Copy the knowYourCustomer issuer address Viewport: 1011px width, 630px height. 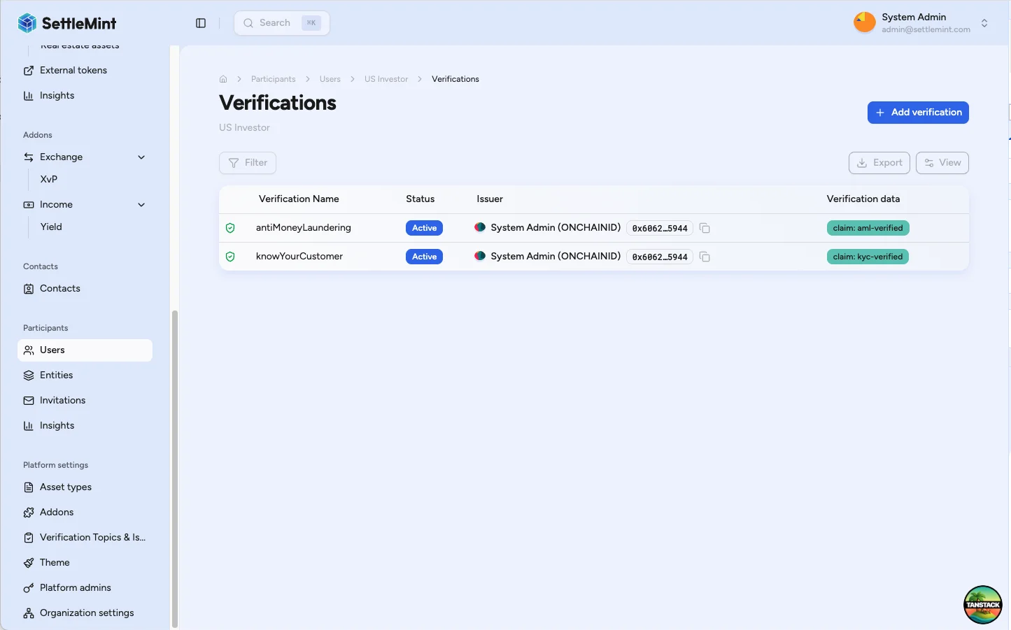pyautogui.click(x=705, y=257)
